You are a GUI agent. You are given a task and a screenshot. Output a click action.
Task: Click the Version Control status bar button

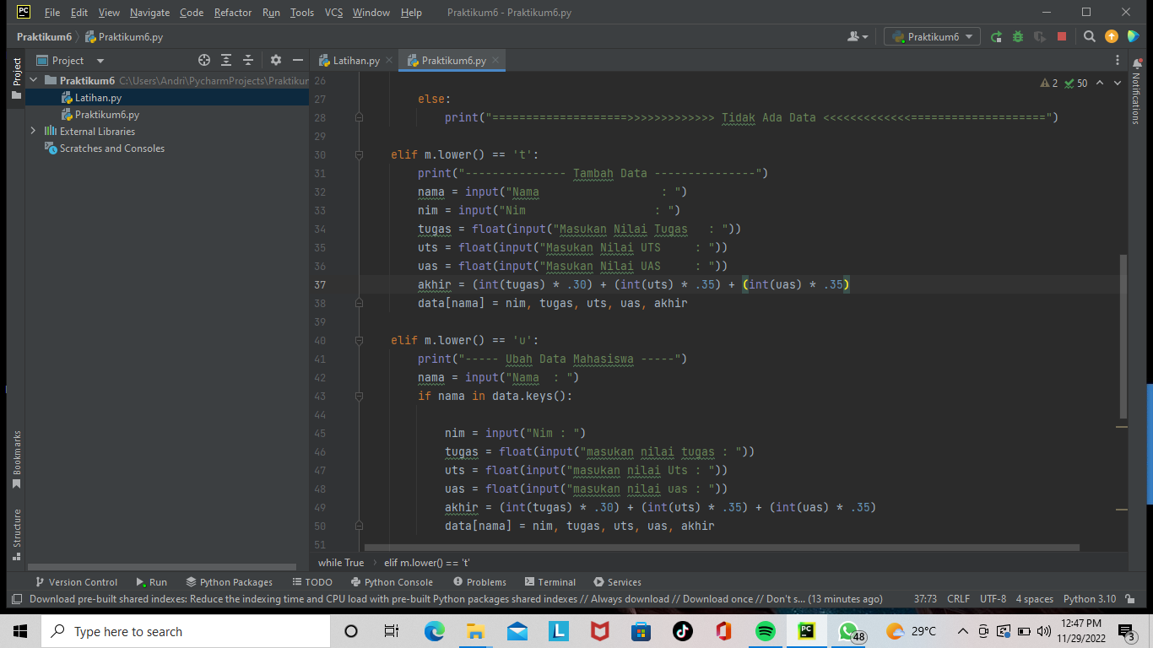click(x=77, y=581)
